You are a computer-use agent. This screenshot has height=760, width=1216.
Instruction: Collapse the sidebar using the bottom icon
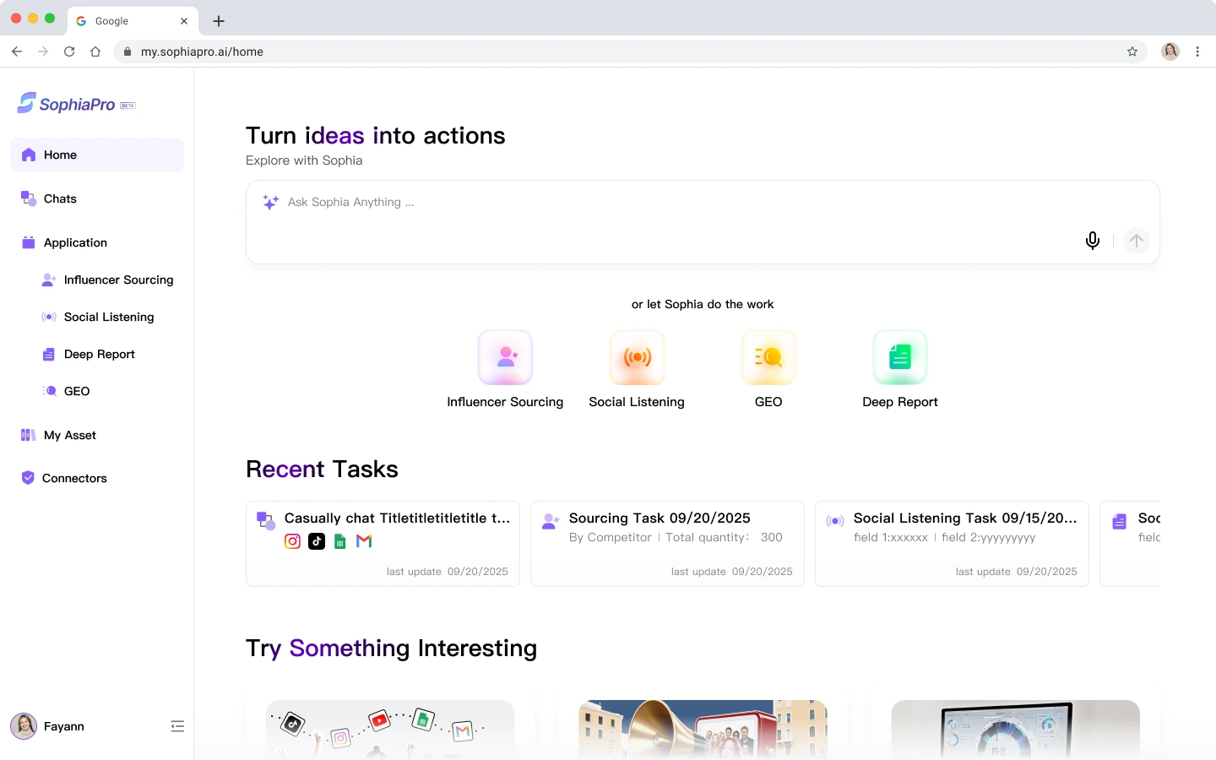tap(177, 726)
